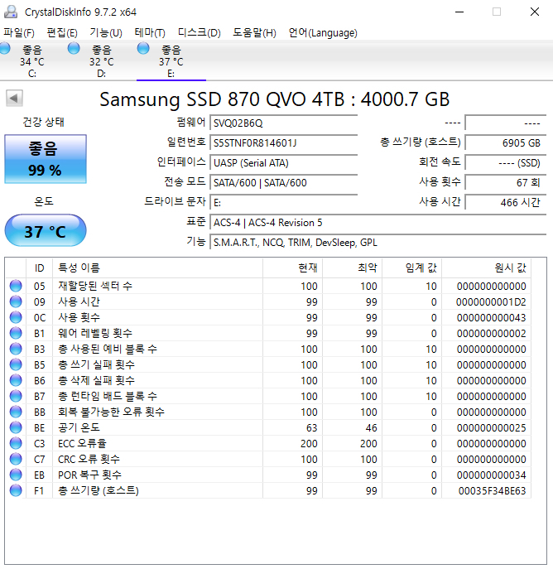Click status orb for attribute B6
The height and width of the screenshot is (569, 553).
point(16,380)
